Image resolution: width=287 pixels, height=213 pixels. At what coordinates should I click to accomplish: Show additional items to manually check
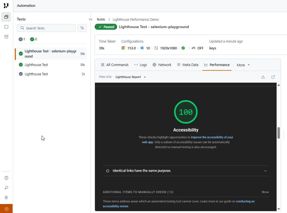265,192
